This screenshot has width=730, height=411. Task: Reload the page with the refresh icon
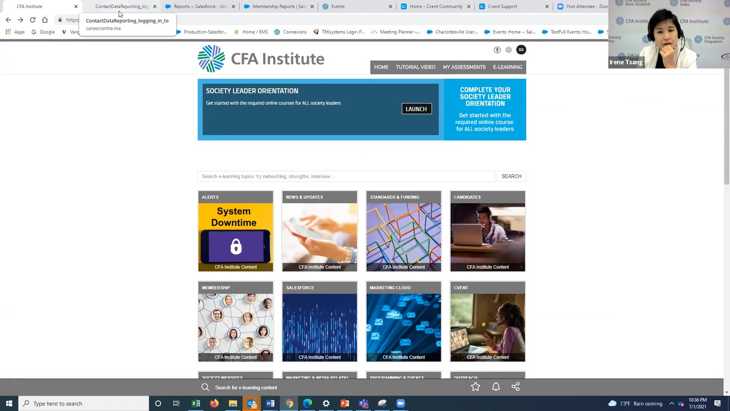tap(33, 20)
